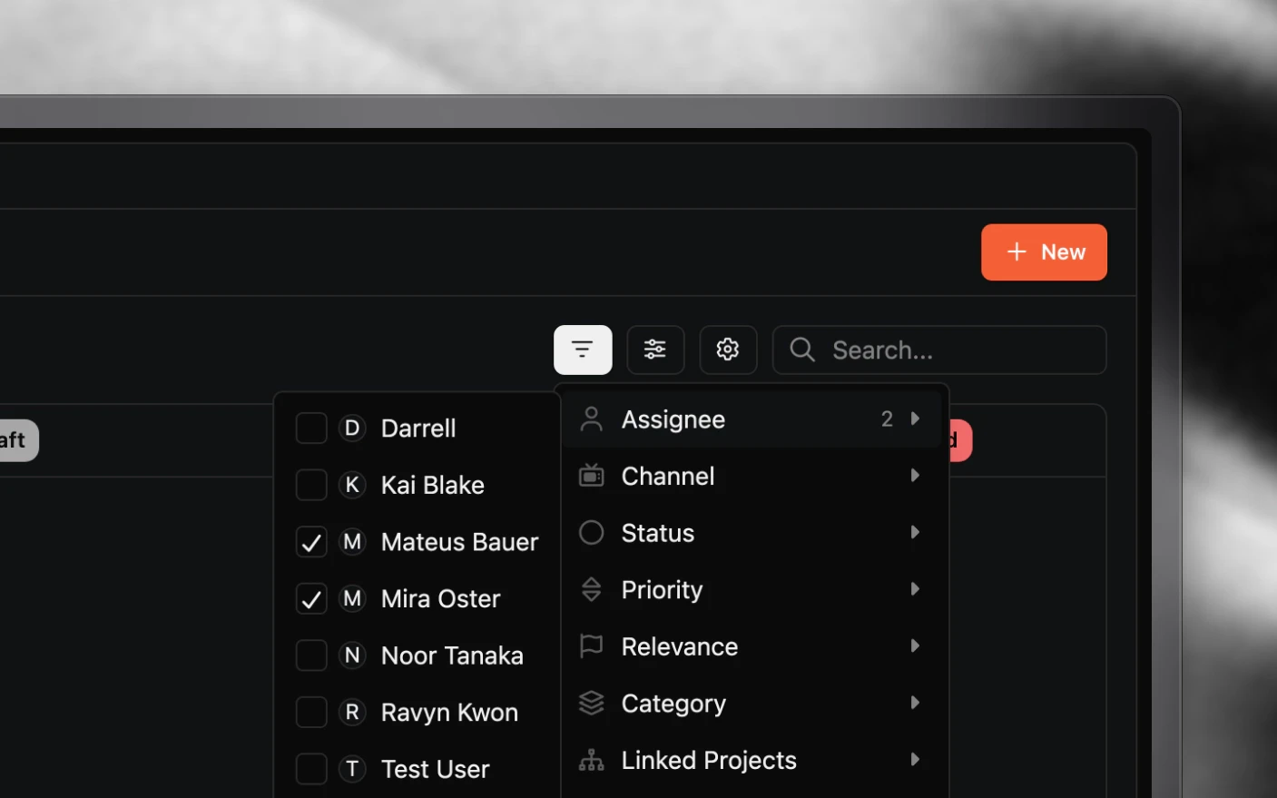
Task: Click the Assignee count badge showing 2
Action: (887, 419)
